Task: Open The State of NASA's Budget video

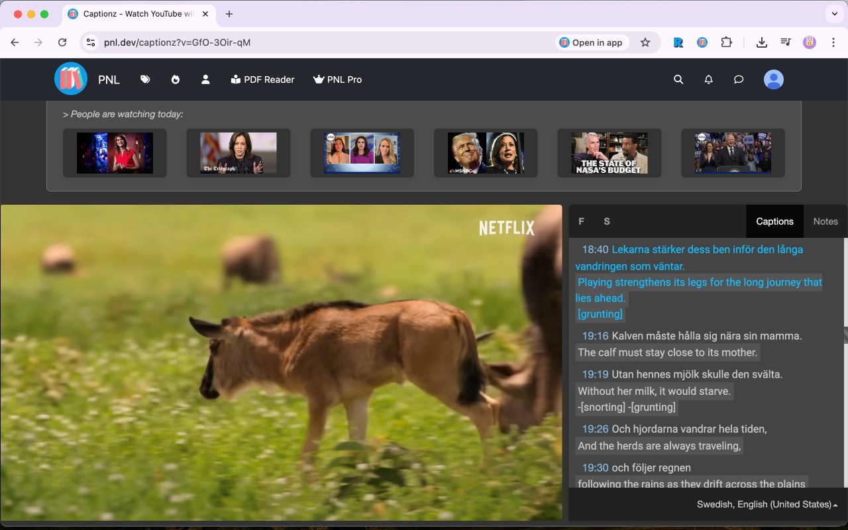Action: [x=609, y=153]
